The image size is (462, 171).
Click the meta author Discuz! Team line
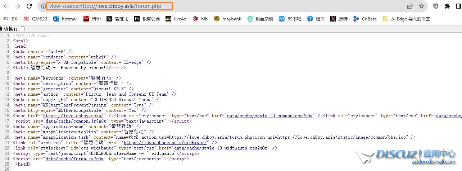pos(95,94)
